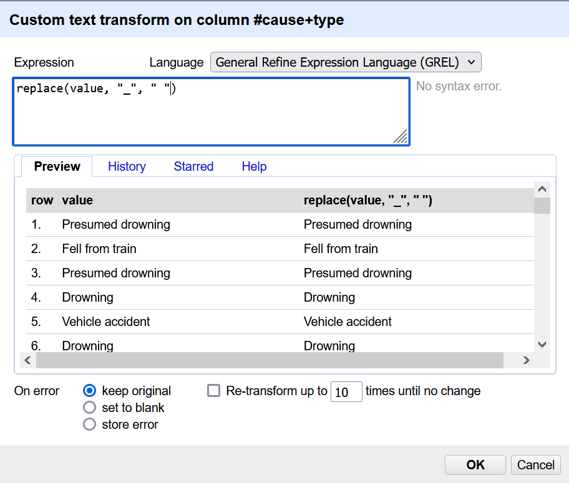Viewport: 569px width, 483px height.
Task: Click the vertical scrollbar thumb in preview
Action: (542, 206)
